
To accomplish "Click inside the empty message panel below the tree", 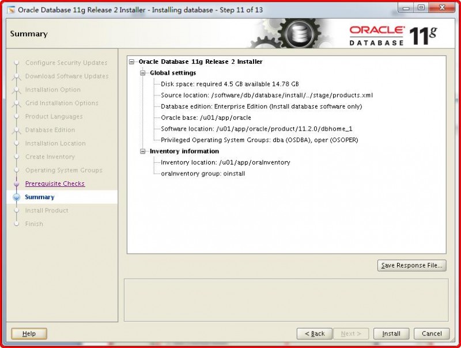I will click(x=286, y=297).
